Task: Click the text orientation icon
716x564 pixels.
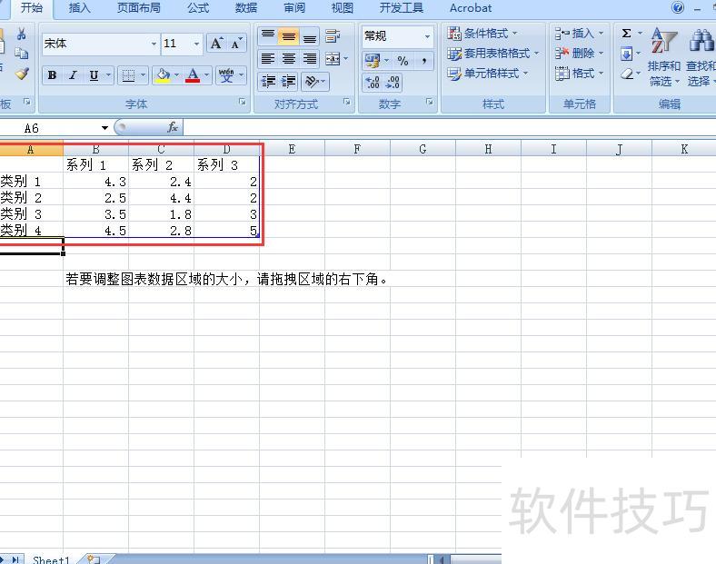Action: coord(312,81)
